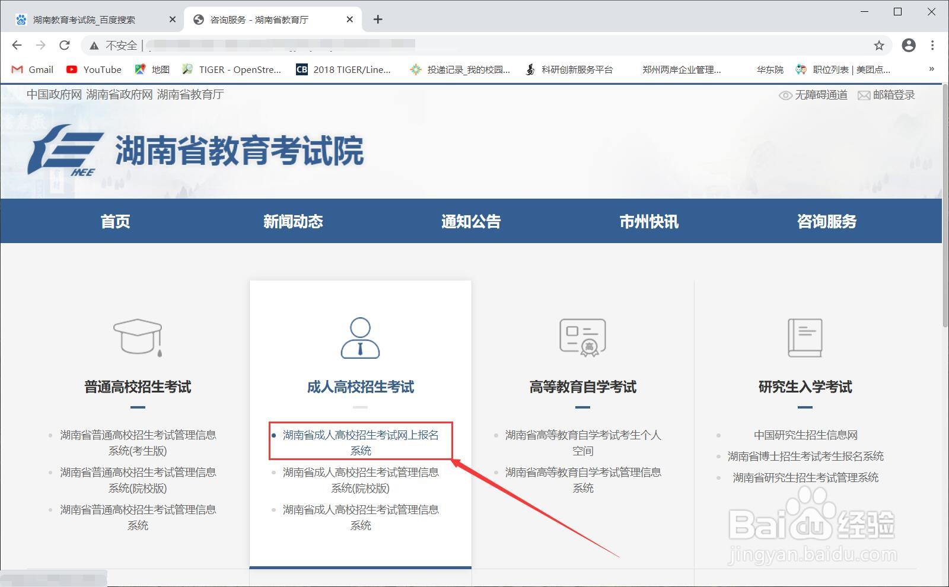Open the 通知公告 navigation menu item
The height and width of the screenshot is (587, 949).
[x=470, y=221]
